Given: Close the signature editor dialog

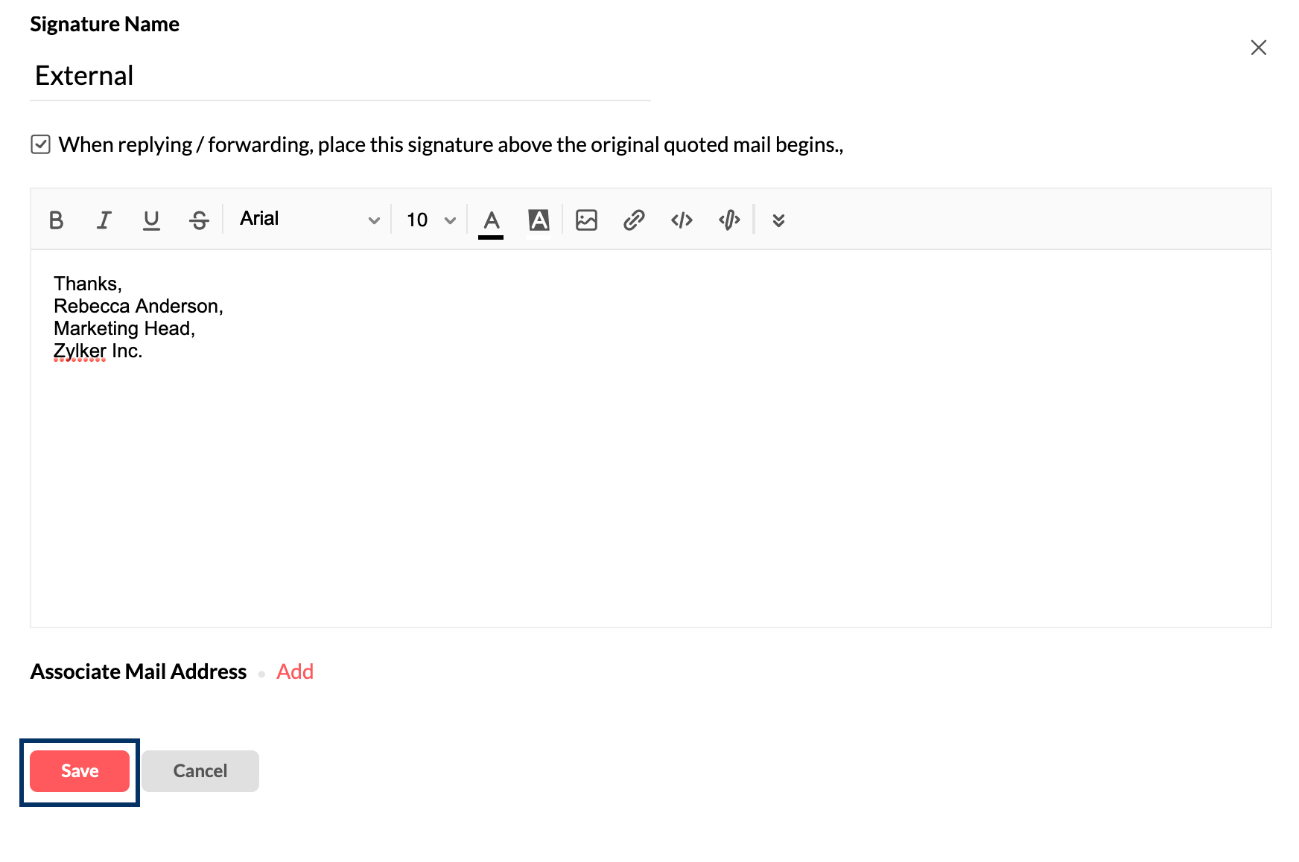Looking at the screenshot, I should tap(1259, 47).
